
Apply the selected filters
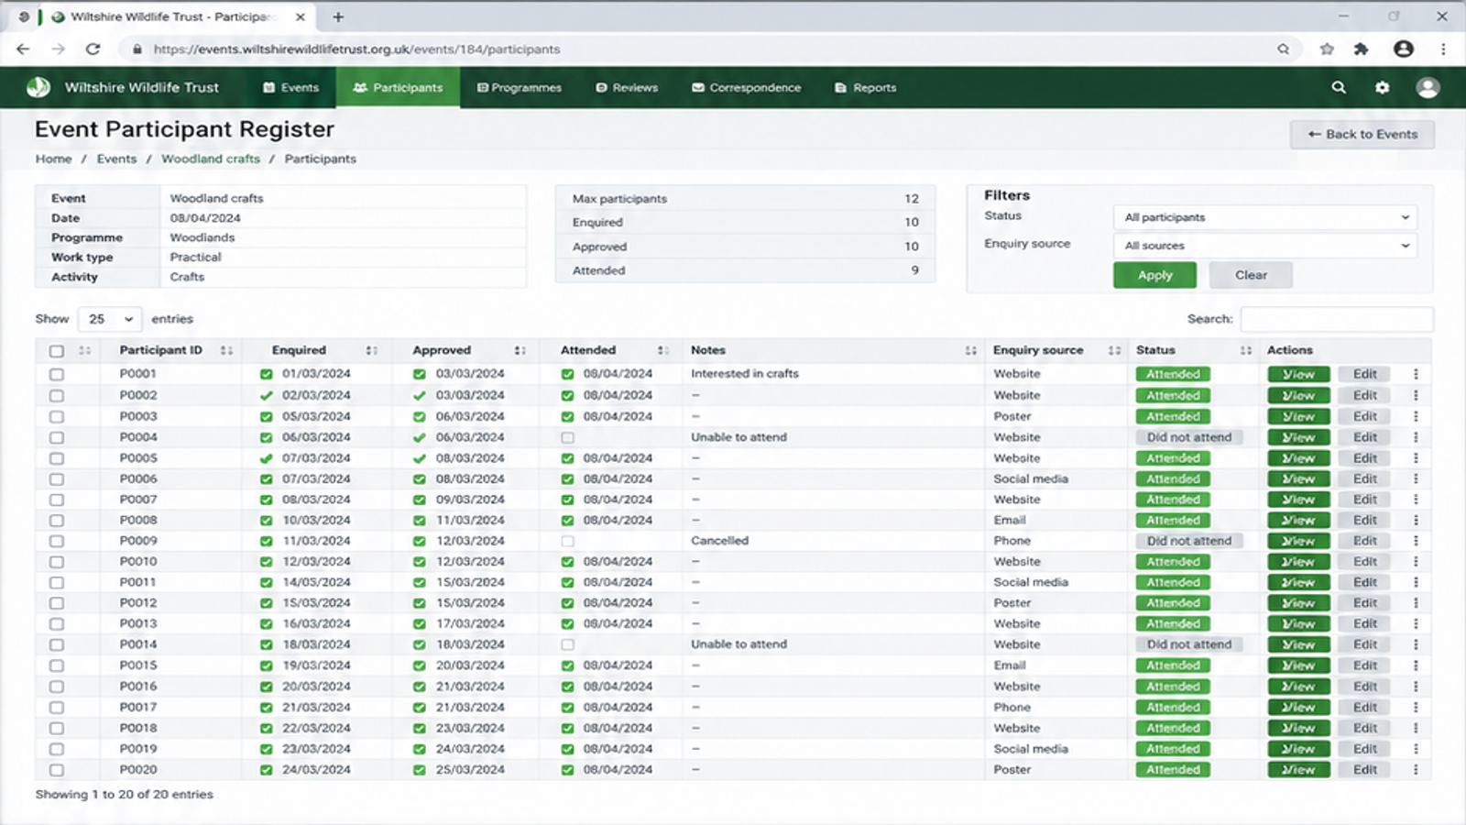[x=1154, y=275]
